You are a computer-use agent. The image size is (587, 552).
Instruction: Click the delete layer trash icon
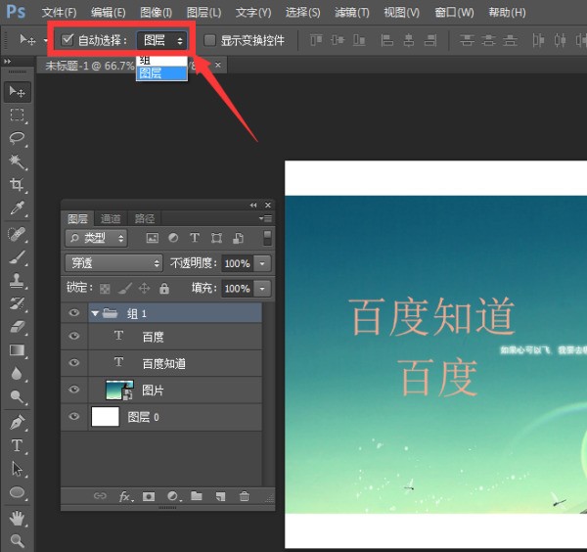(244, 496)
